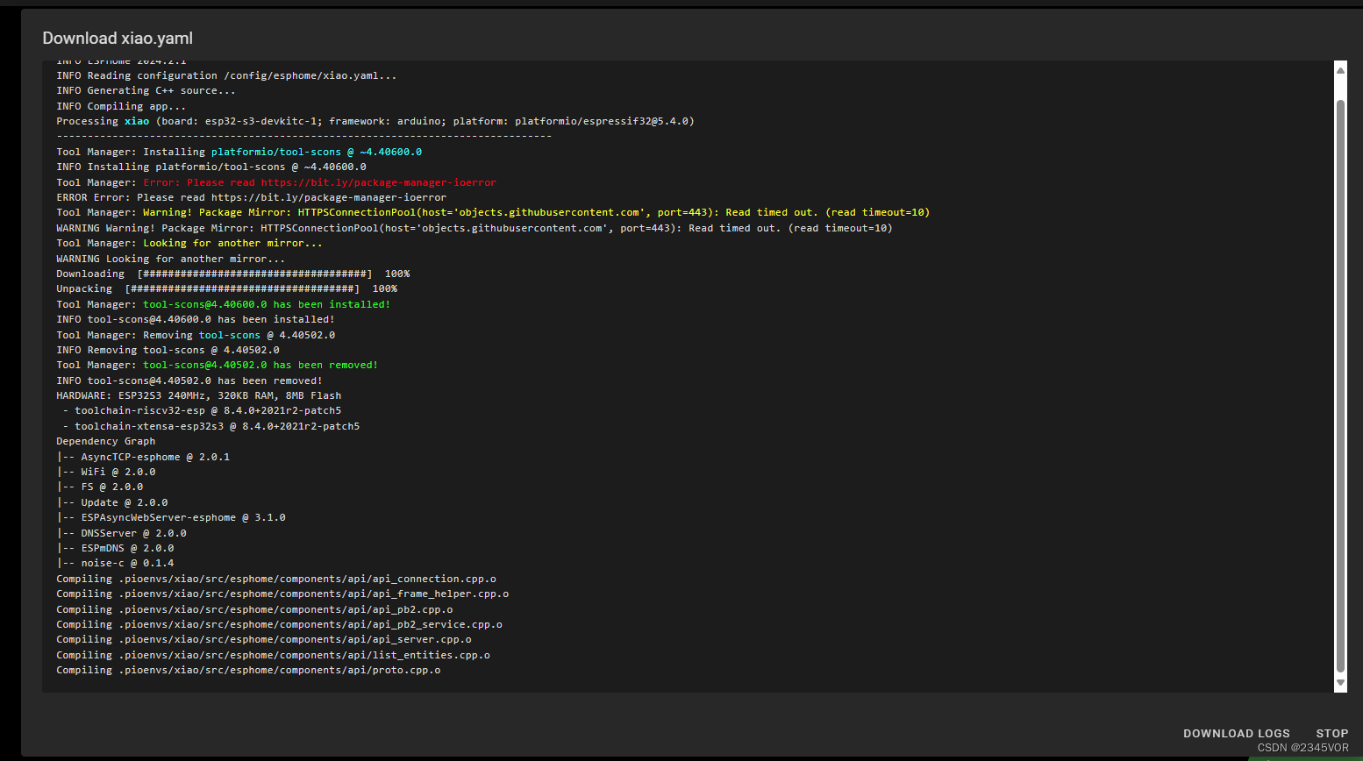This screenshot has width=1363, height=761.
Task: Click 'INFO tool-scons@4.40600.0 has been installed!' line
Action: click(196, 320)
